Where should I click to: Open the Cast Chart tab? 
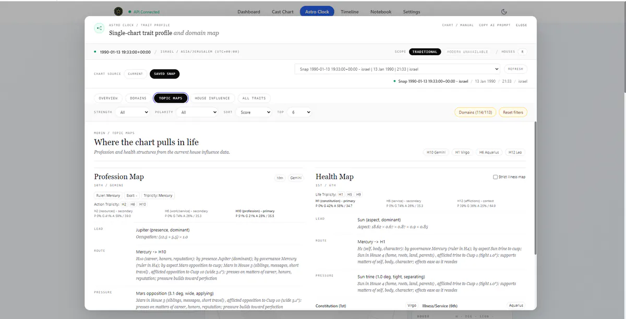(x=283, y=11)
